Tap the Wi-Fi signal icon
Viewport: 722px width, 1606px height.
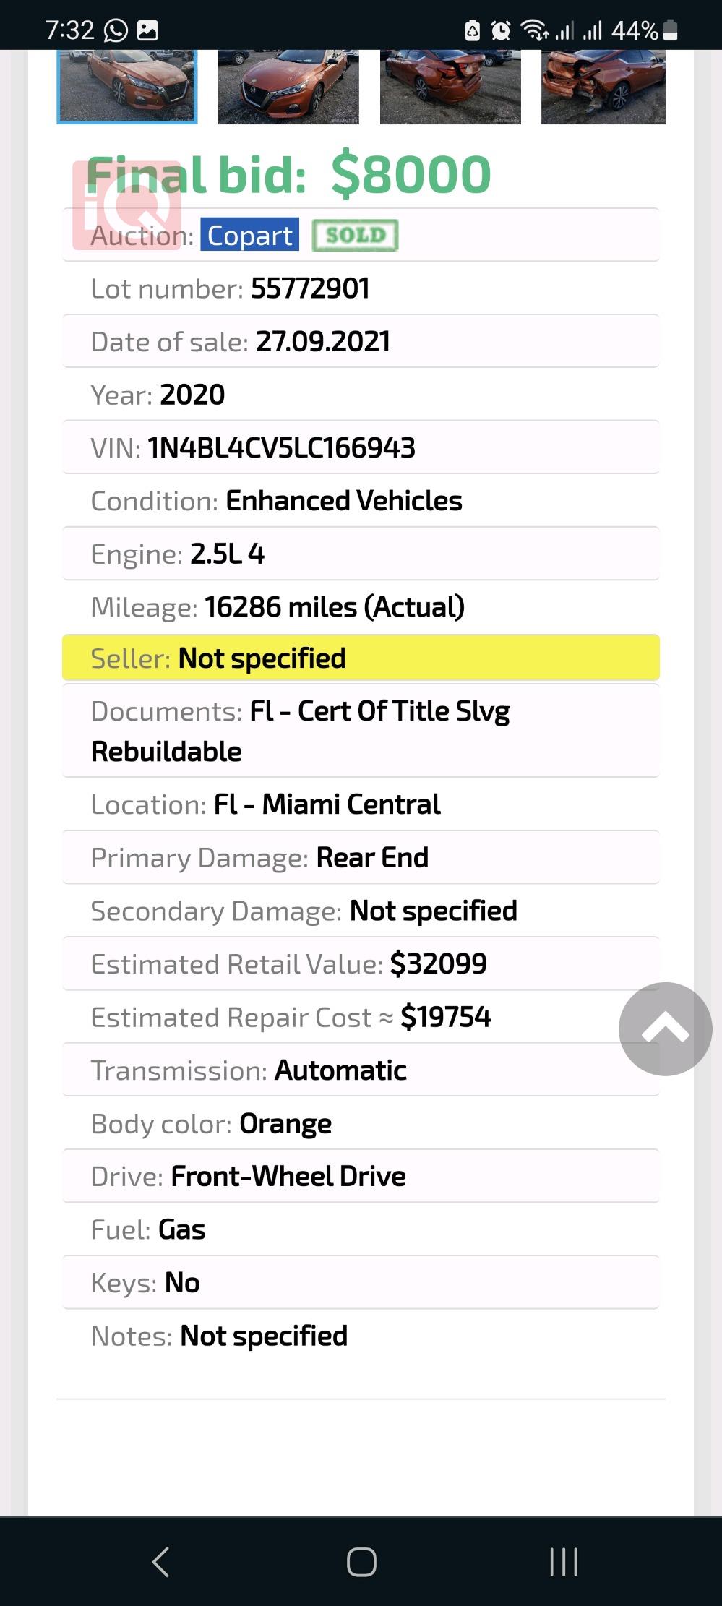tap(533, 30)
